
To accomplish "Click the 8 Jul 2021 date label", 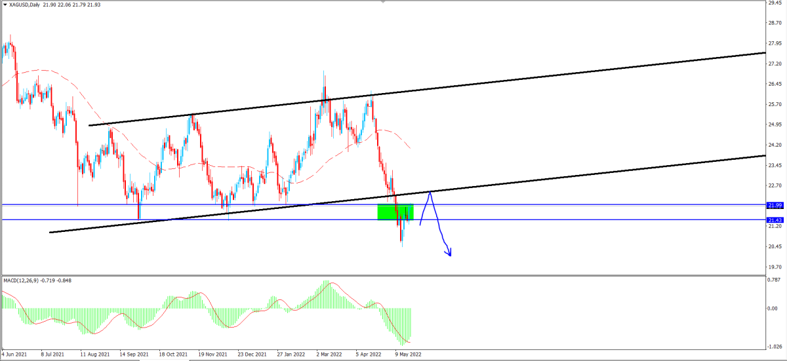I will point(54,354).
